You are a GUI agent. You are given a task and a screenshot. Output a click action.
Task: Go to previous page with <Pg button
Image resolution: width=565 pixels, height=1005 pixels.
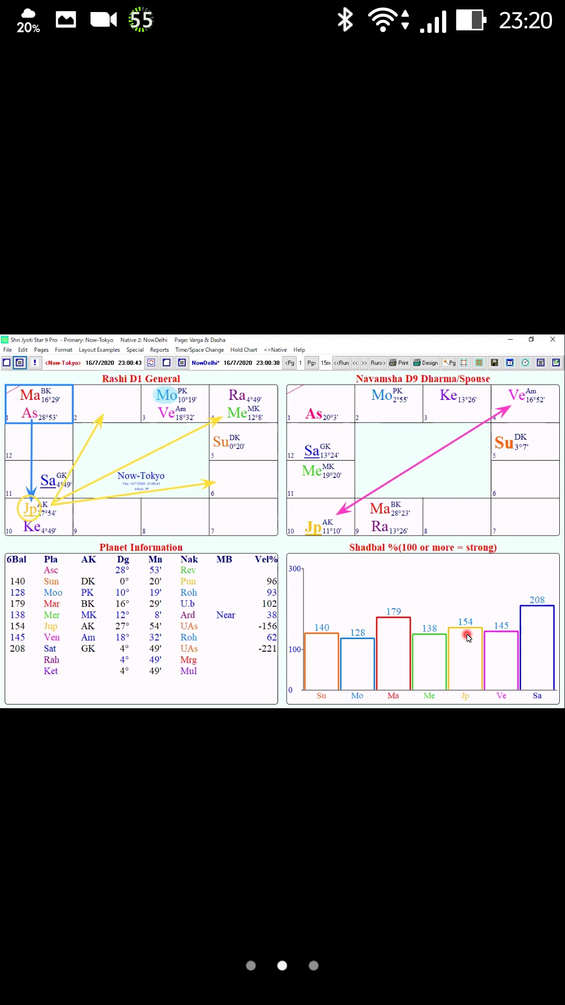pyautogui.click(x=289, y=363)
